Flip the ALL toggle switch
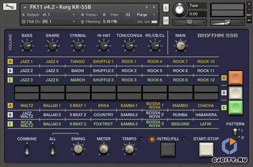The height and width of the screenshot is (167, 253). [x=53, y=150]
